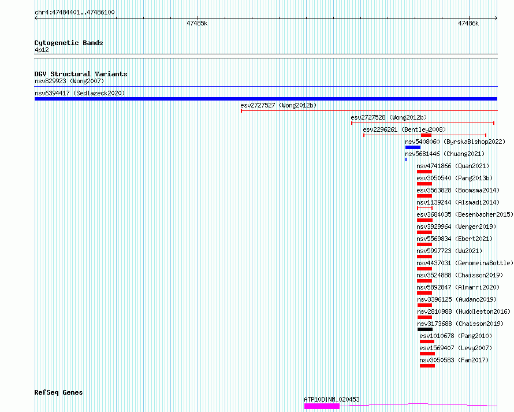This screenshot has width=514, height=412.
Task: Select the 4p12 cytogenetic band label
Action: tap(42, 50)
